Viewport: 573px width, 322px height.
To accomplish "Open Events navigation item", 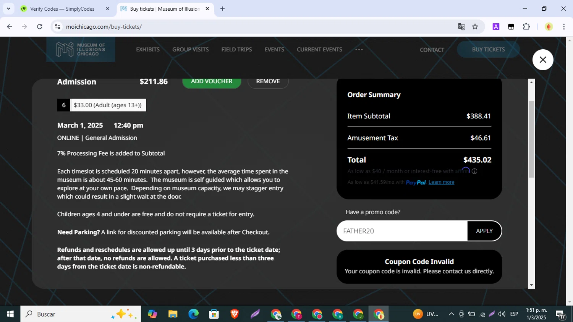I will coord(274,49).
